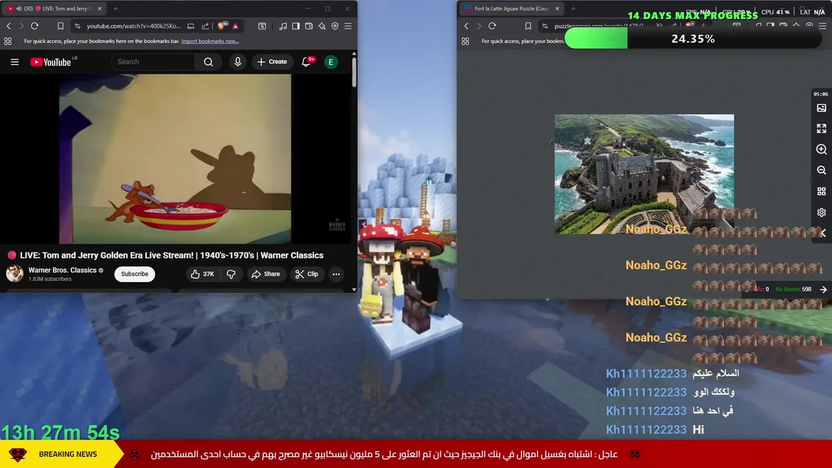This screenshot has height=468, width=832.
Task: Click the 1.83M subscribers text
Action: [x=50, y=279]
